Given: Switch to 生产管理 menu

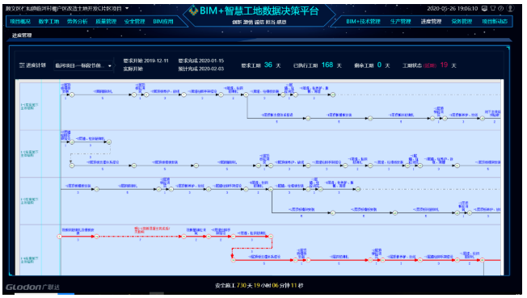Looking at the screenshot, I should [x=401, y=22].
